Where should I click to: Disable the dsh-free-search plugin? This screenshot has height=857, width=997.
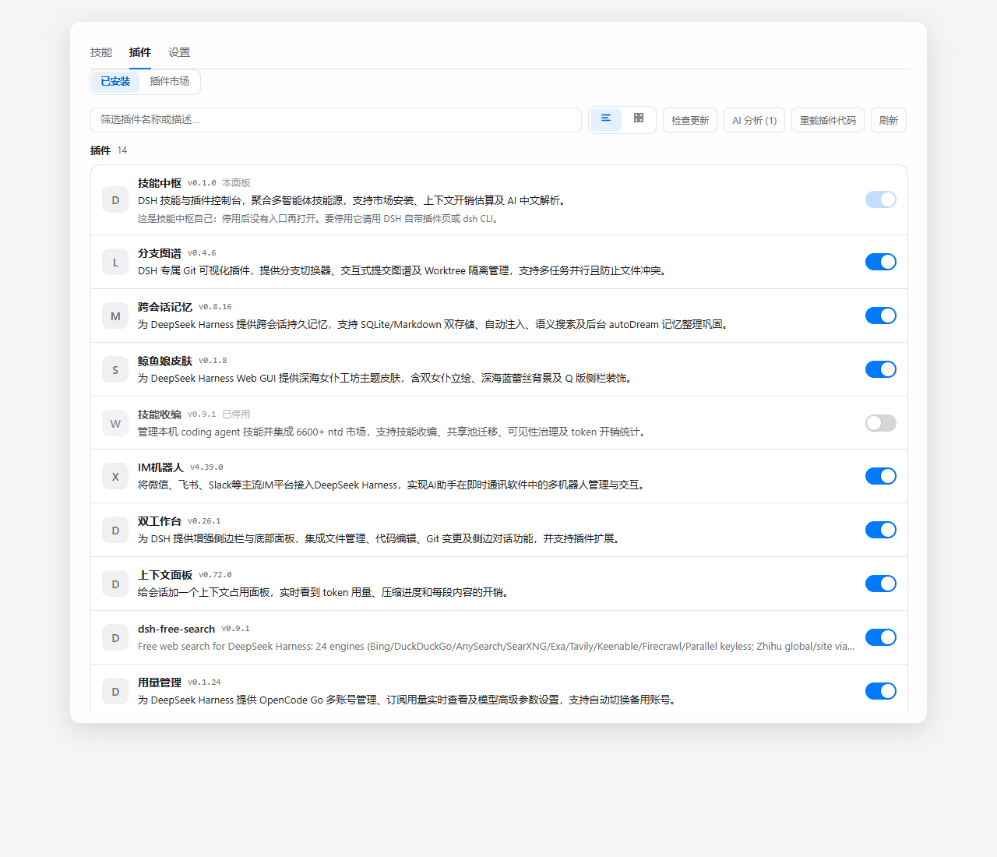tap(881, 637)
